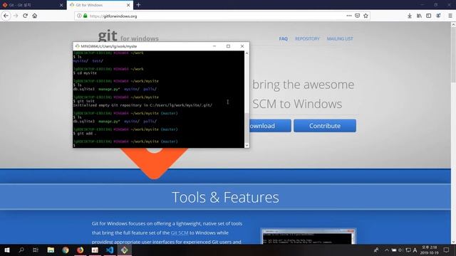
Task: Click the terminal screenshot thumbnail on webpage
Action: 309,236
